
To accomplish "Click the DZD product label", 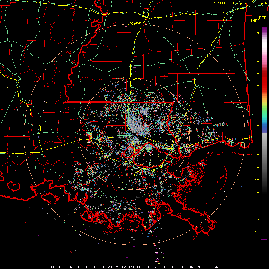I will click(x=263, y=18).
